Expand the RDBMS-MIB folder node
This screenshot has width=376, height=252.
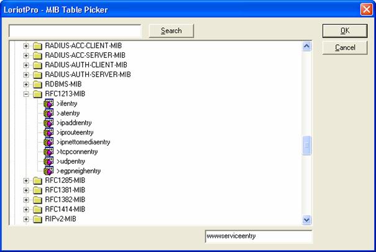click(x=26, y=84)
